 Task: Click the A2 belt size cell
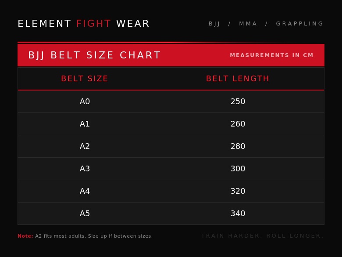85,146
